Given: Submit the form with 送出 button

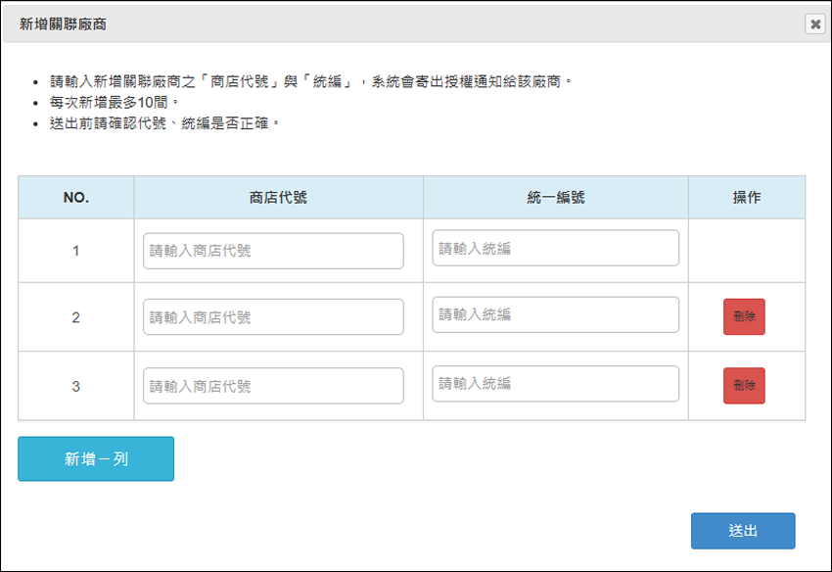Looking at the screenshot, I should (x=743, y=531).
